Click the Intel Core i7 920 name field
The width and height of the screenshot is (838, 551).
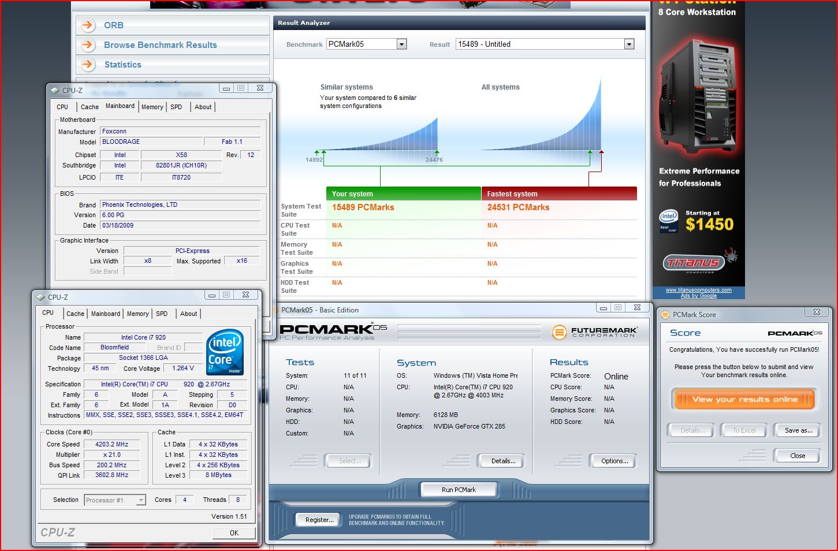(143, 337)
